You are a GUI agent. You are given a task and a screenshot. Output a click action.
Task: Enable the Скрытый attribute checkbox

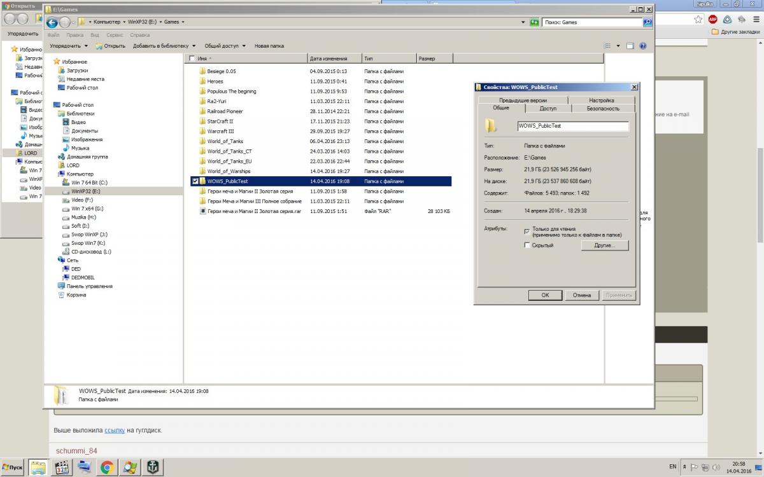[x=527, y=245]
